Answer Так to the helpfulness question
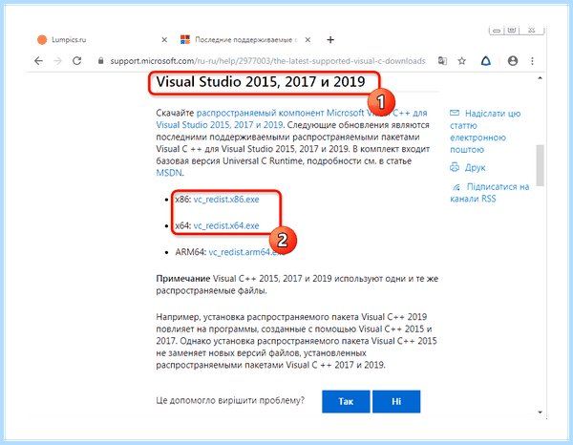Screen dimensions: 573x445 (346, 401)
